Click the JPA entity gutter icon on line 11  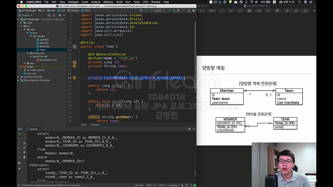click(75, 47)
